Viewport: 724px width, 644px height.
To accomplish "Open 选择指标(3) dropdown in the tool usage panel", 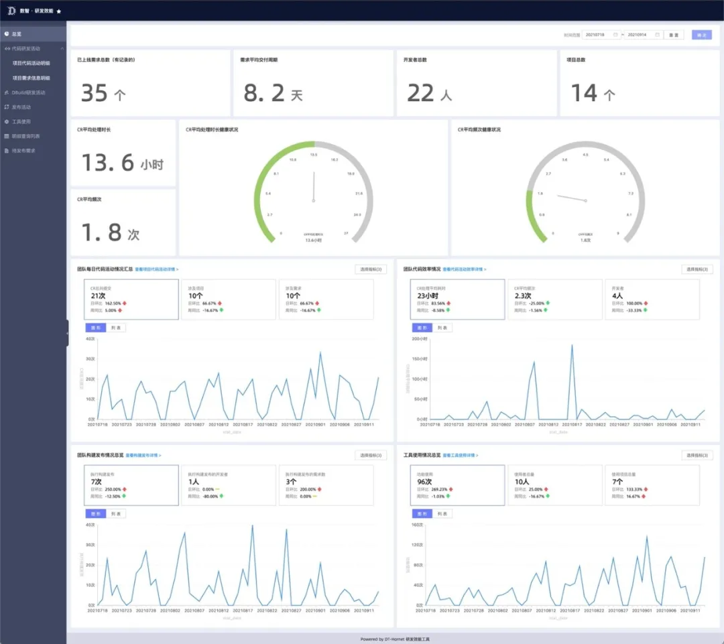I will (697, 456).
